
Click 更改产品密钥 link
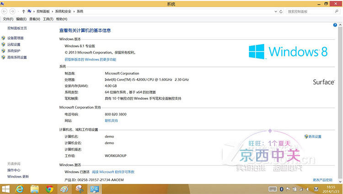[x=322, y=180]
